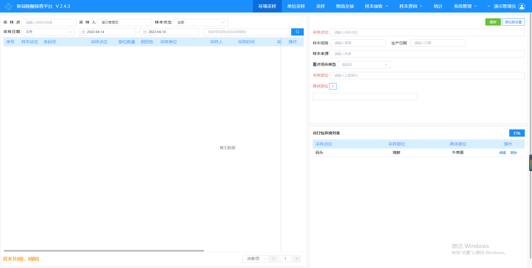Expand the 系统管理 menu
The height and width of the screenshot is (268, 532).
(x=465, y=6)
